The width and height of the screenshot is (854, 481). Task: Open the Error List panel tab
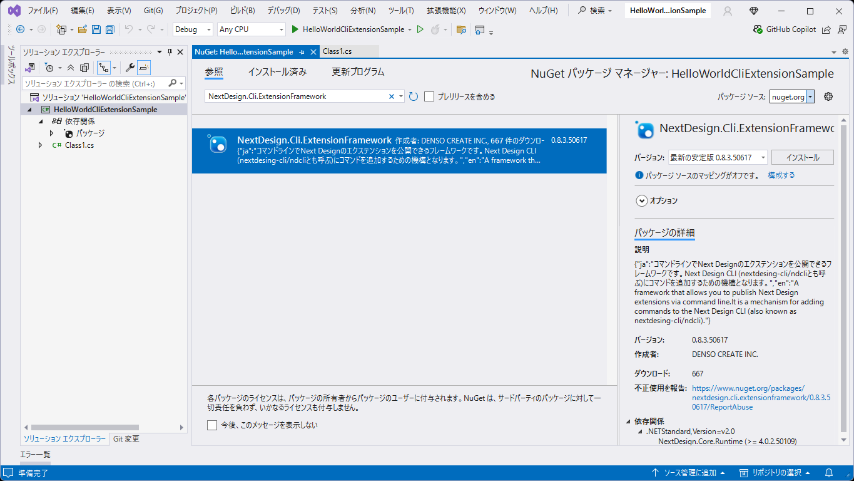[35, 455]
